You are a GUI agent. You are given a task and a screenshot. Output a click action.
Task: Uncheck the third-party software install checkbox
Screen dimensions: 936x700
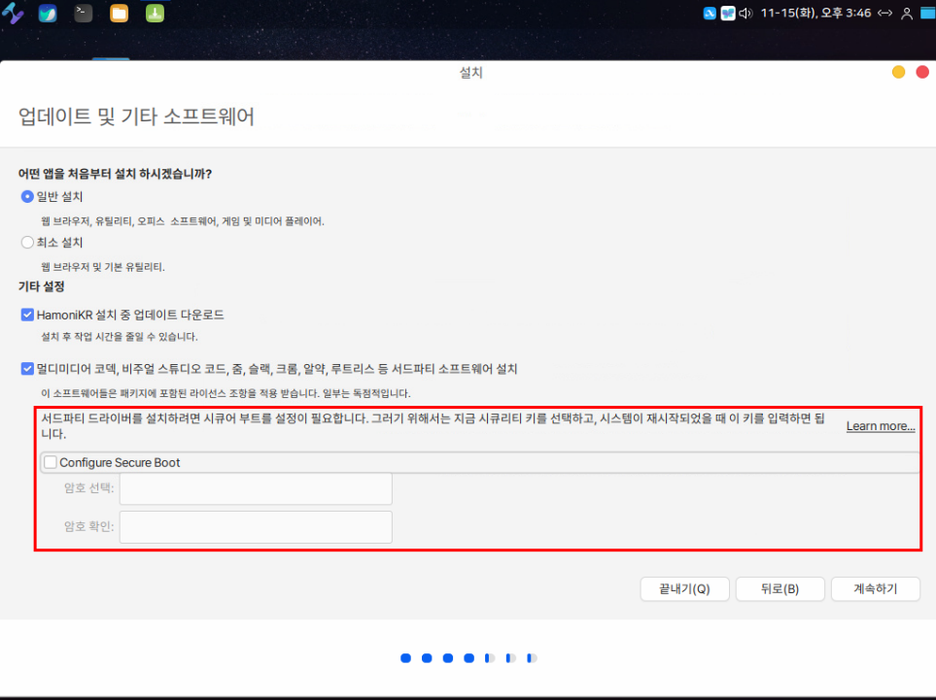pos(27,369)
